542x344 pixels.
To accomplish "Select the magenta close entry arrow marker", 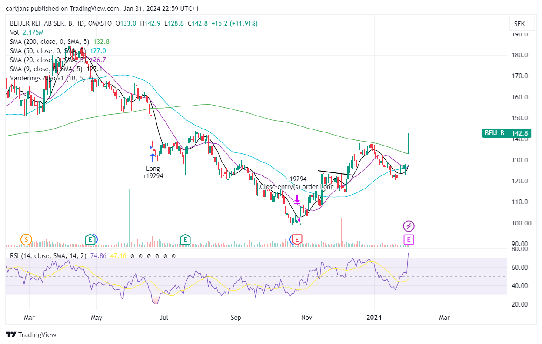I will pyautogui.click(x=297, y=200).
